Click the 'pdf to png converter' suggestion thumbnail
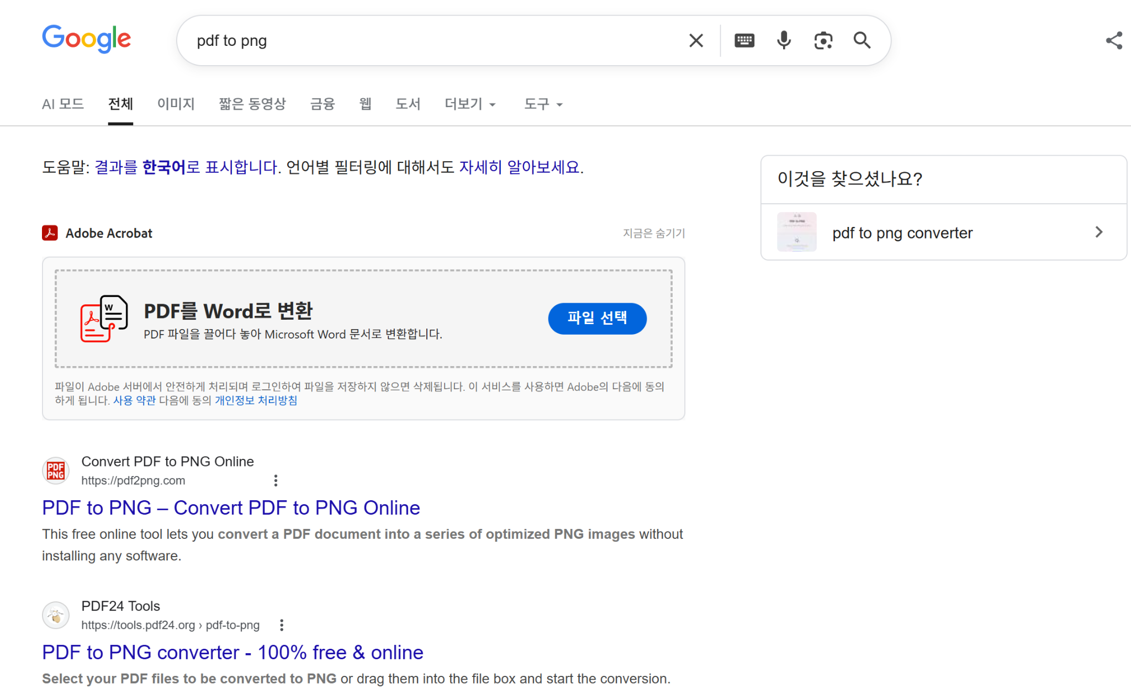Viewport: 1131px width, 688px height. coord(796,232)
